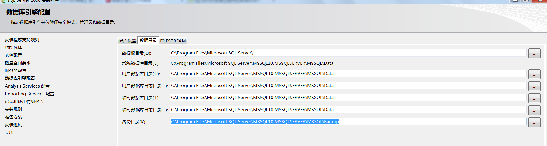Image resolution: width=547 pixels, height=146 pixels.
Task: Click the 用户数据库日志目录(L) label
Action: 145,86
